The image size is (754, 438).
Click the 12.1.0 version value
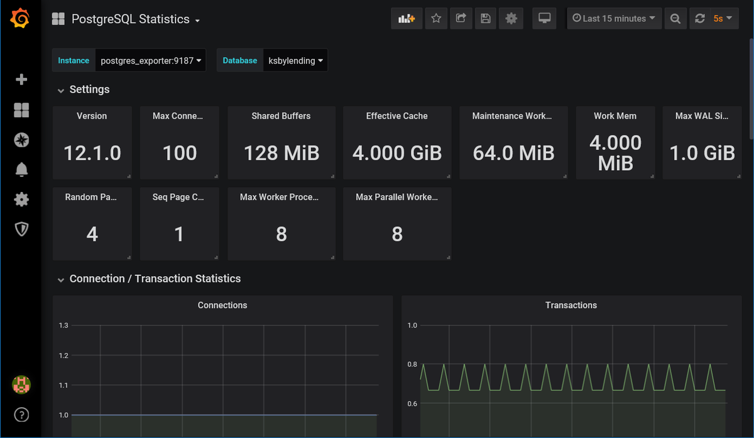pos(92,152)
